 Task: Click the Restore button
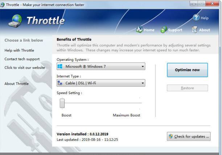point(187,88)
